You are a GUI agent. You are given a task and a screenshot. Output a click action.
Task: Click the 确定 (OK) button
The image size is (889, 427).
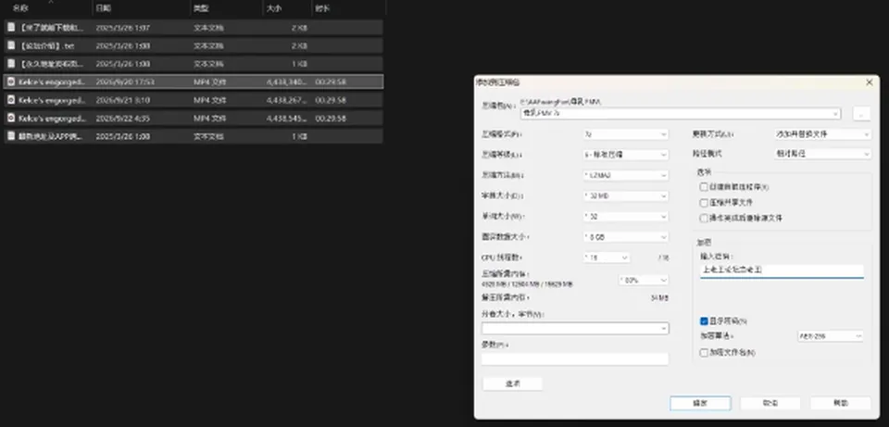[x=700, y=403]
